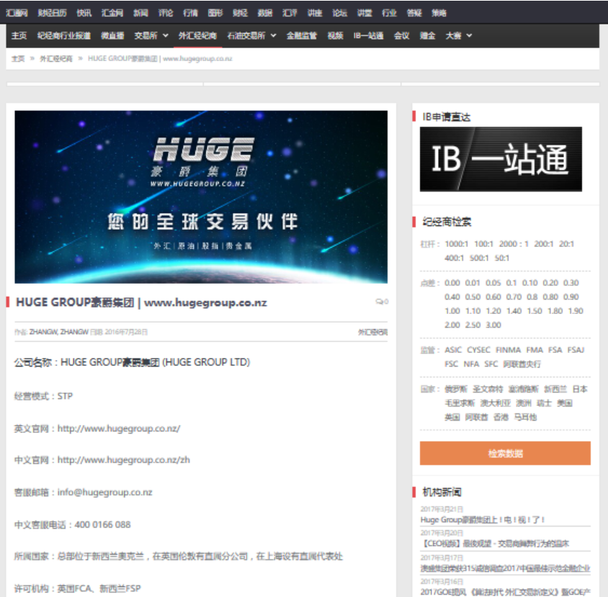Select regulator filter FMA
This screenshot has height=597, width=608.
[535, 350]
